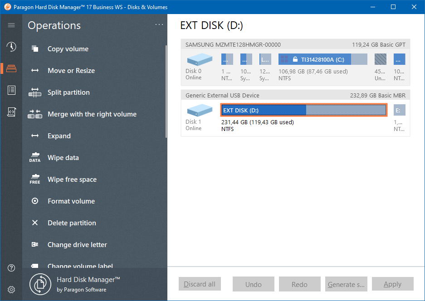
Task: Click the Change drive letter icon
Action: (35, 245)
